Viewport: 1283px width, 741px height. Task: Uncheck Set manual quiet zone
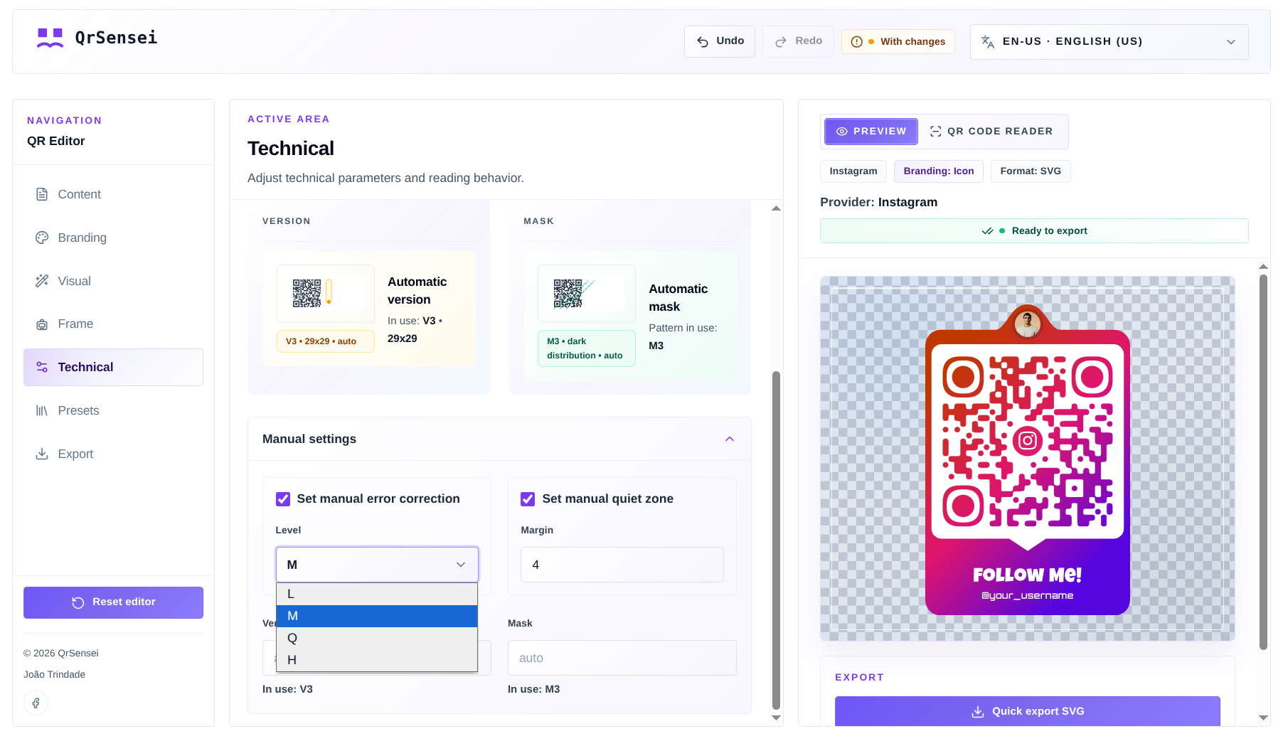[x=528, y=499]
